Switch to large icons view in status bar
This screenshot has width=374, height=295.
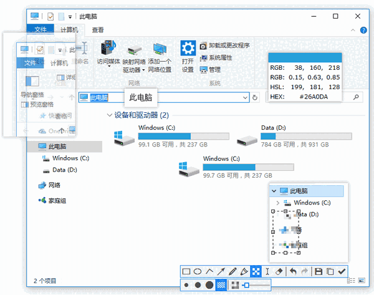tap(362, 281)
